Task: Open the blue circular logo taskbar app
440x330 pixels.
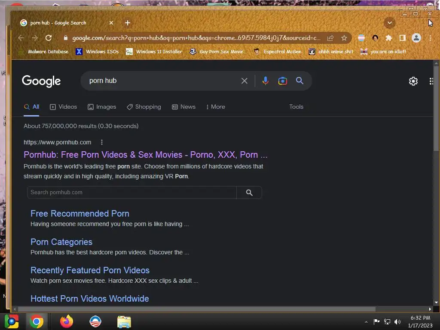Action: pos(95,321)
